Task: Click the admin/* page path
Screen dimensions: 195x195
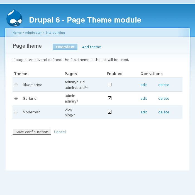Action: (71, 101)
